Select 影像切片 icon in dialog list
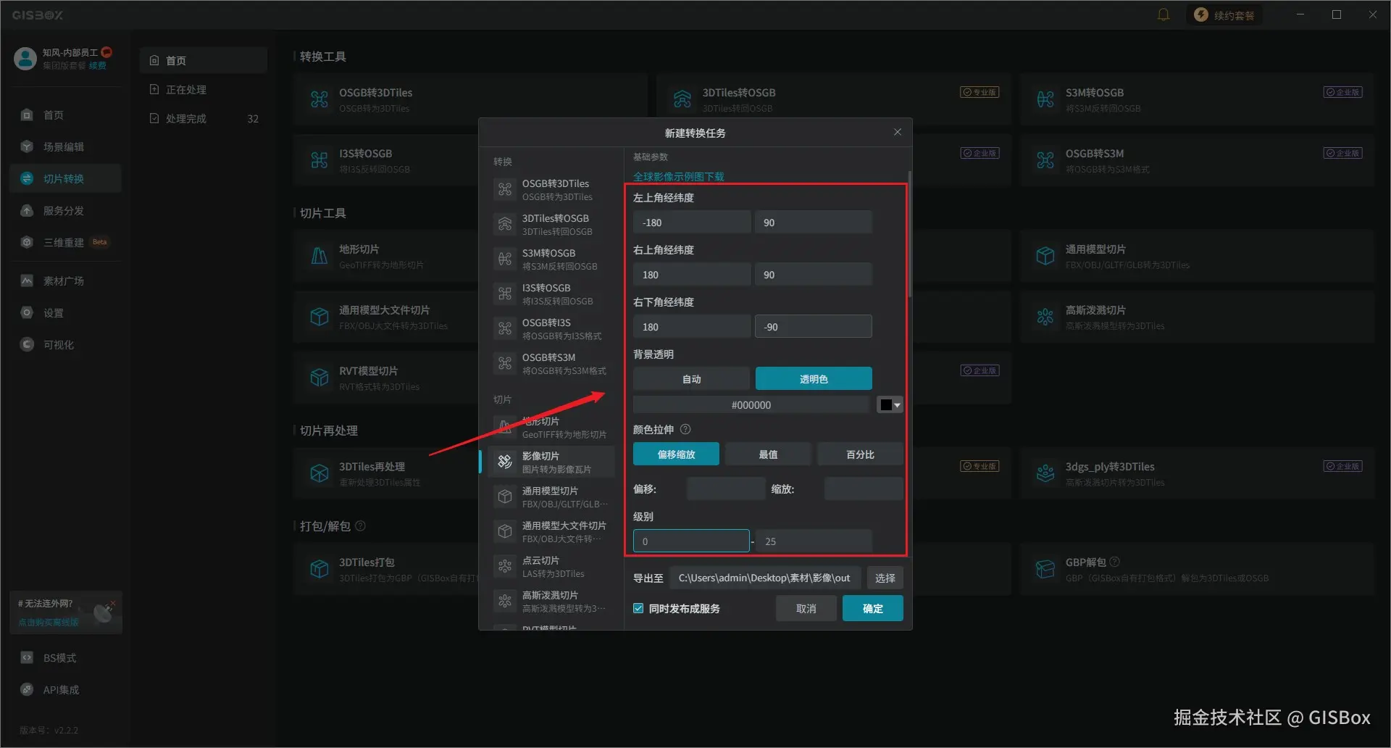Viewport: 1391px width, 748px height. 505,462
